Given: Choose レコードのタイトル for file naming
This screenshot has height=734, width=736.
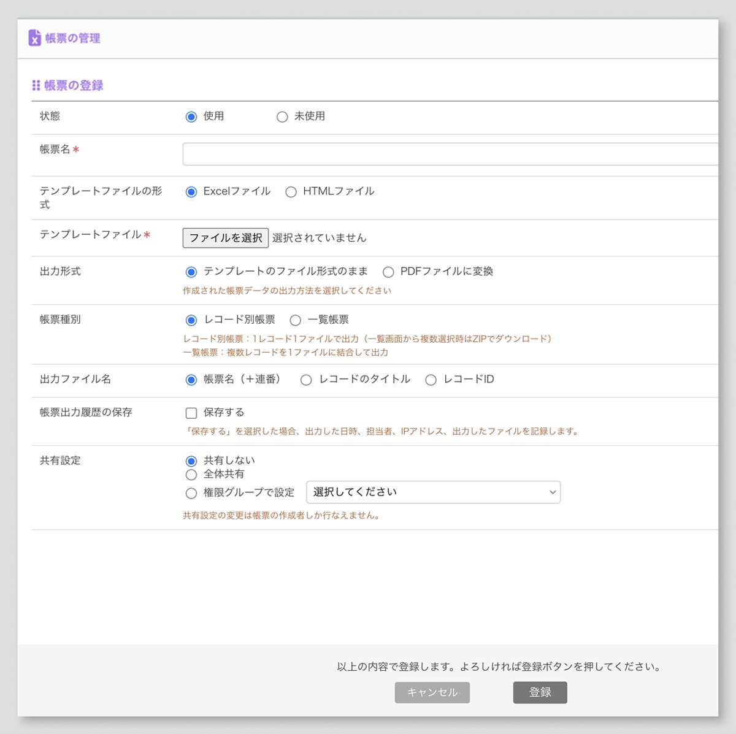Looking at the screenshot, I should (305, 380).
